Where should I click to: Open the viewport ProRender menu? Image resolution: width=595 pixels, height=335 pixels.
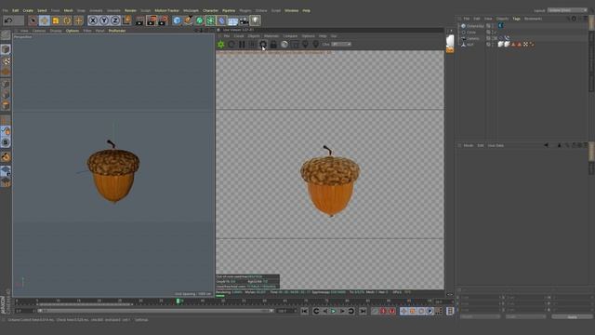pyautogui.click(x=117, y=31)
